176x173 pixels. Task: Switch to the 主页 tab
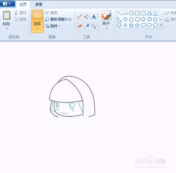tap(23, 4)
